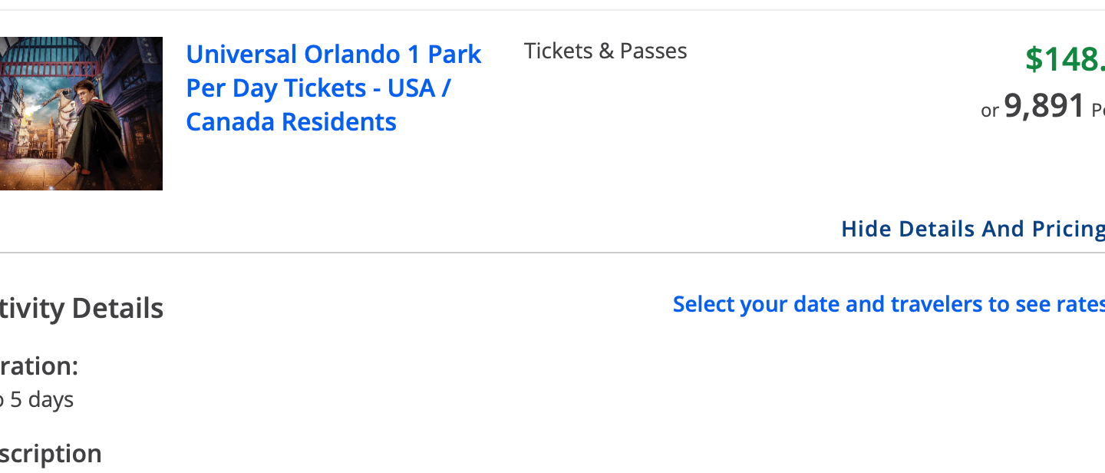Screen dimensions: 1105x473
Task: Click the Tickets & Passes category label
Action: 605,51
